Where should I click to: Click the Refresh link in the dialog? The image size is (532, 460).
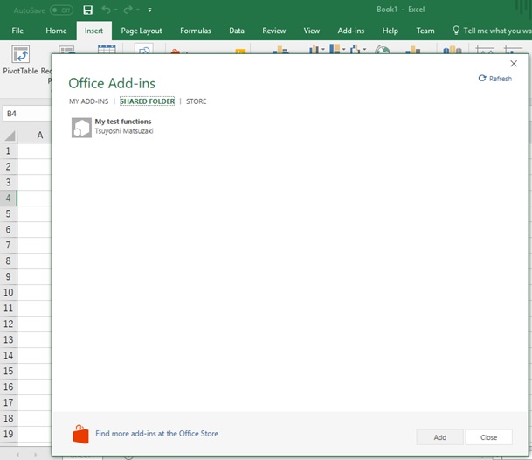pos(495,79)
